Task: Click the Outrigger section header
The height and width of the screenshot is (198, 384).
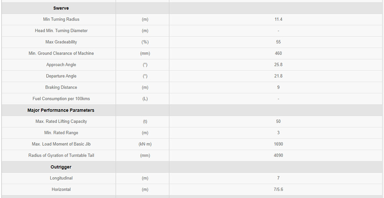Action: pyautogui.click(x=61, y=167)
